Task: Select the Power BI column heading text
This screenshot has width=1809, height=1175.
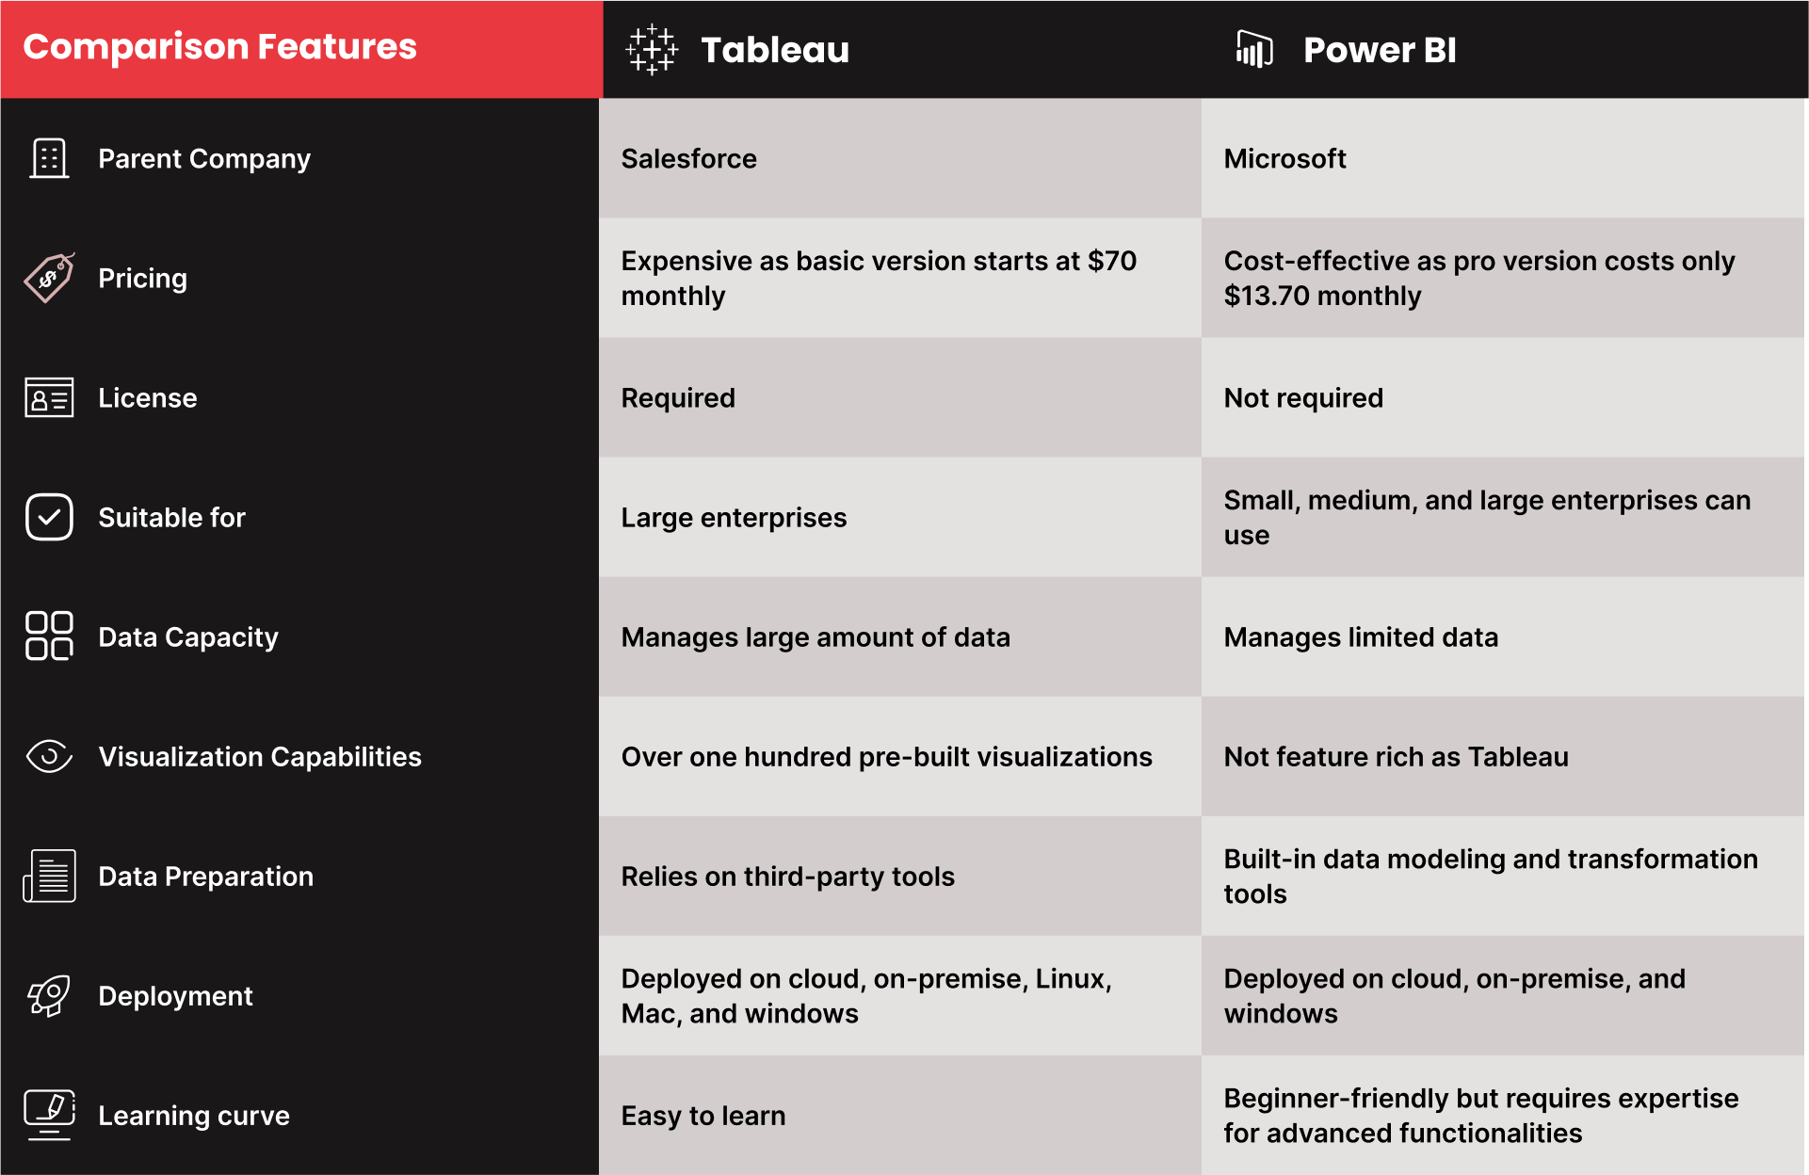Action: tap(1380, 50)
